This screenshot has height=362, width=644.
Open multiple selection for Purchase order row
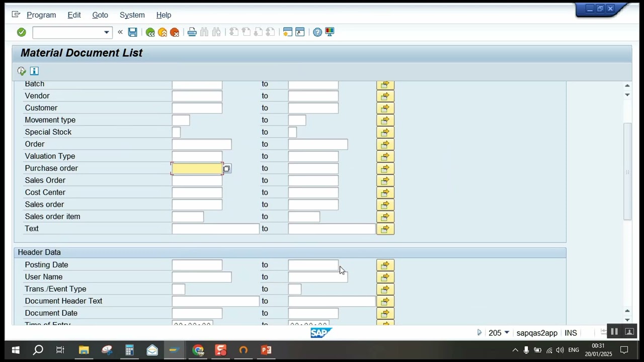(385, 168)
